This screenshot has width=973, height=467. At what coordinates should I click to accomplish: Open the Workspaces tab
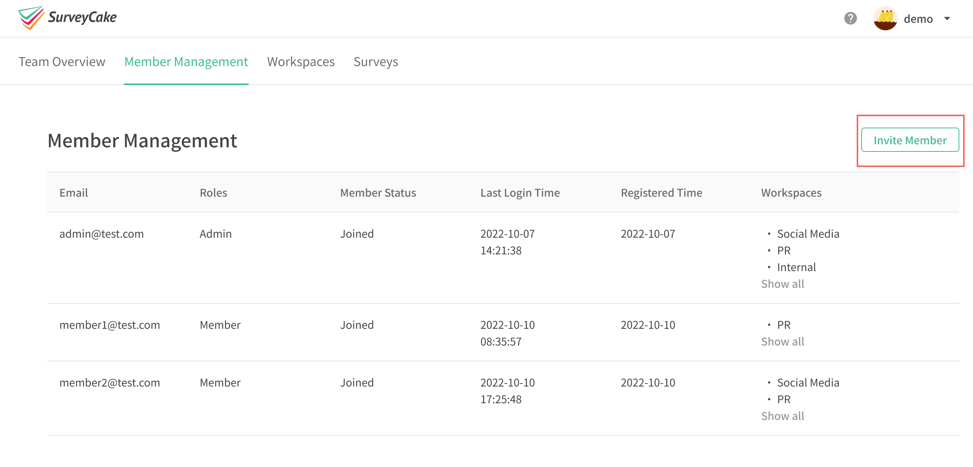pos(301,62)
